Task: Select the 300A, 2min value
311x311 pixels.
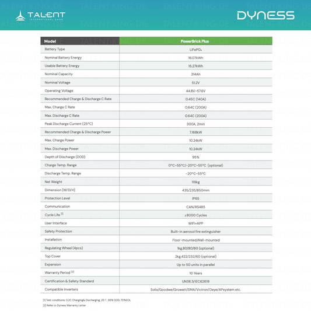Action: tap(195, 124)
